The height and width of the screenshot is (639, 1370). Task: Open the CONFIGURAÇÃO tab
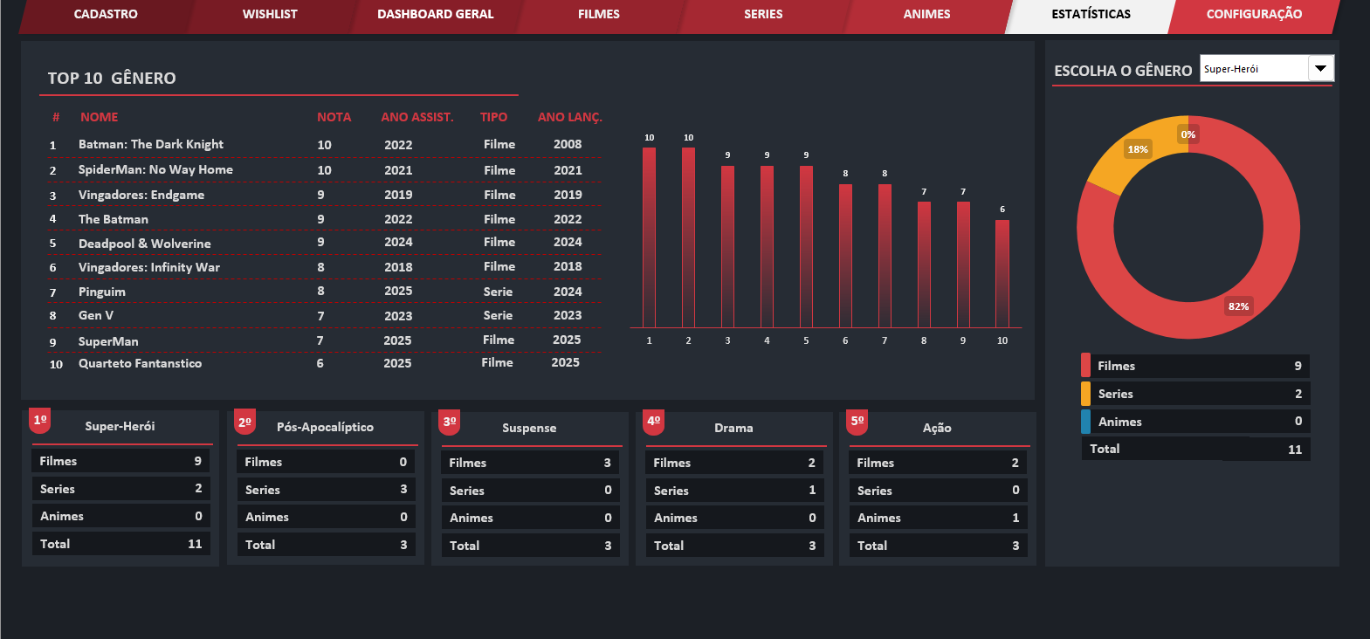pos(1254,15)
